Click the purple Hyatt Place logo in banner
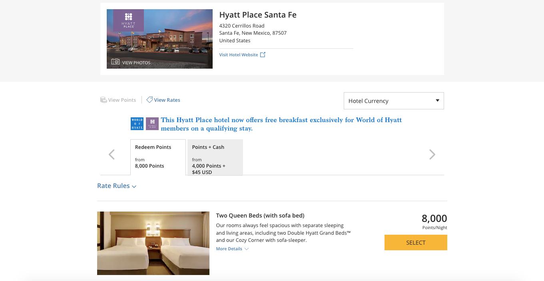544x281 pixels. 152,124
